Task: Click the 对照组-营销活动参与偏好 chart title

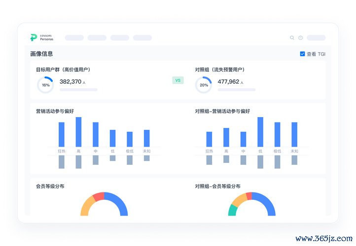Action: [222, 111]
